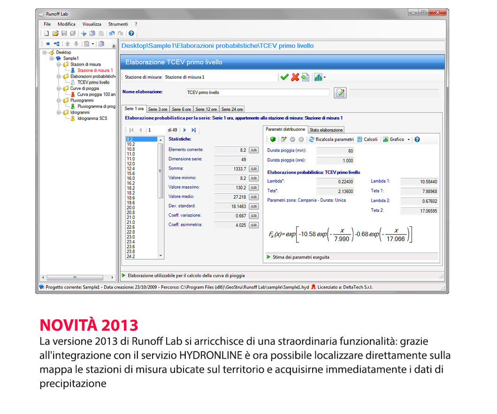This screenshot has height=414, width=497.
Task: Open the bar chart dropdown arrow near station field
Action: (325, 77)
